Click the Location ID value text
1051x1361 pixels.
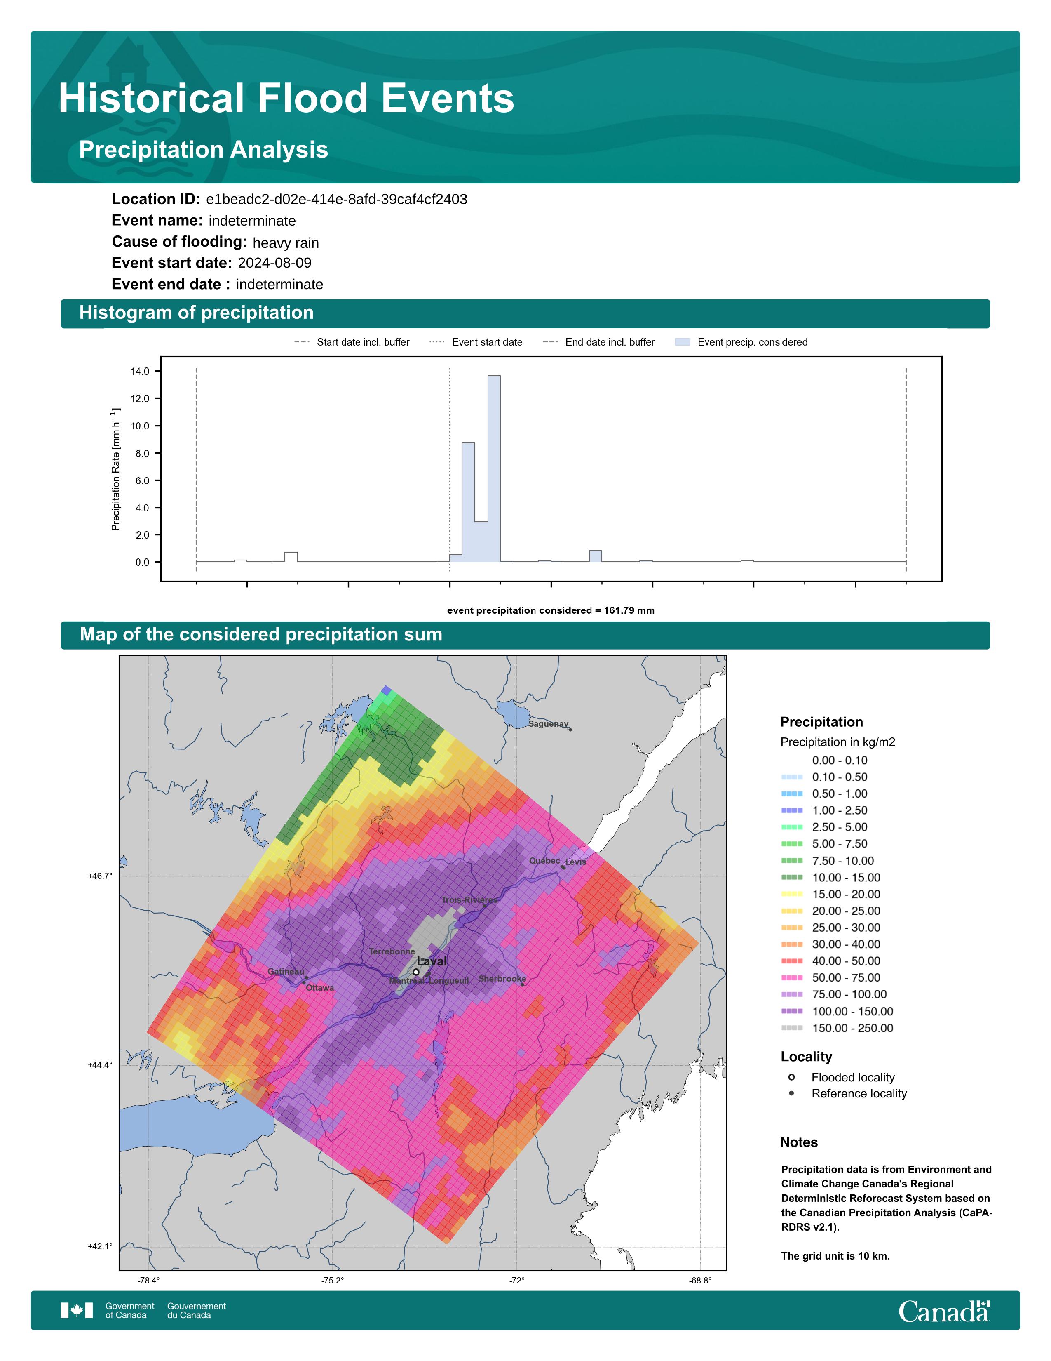point(336,200)
